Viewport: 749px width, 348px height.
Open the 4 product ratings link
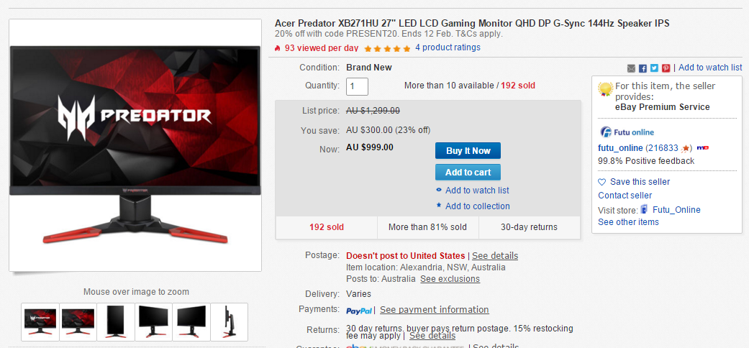tap(448, 47)
